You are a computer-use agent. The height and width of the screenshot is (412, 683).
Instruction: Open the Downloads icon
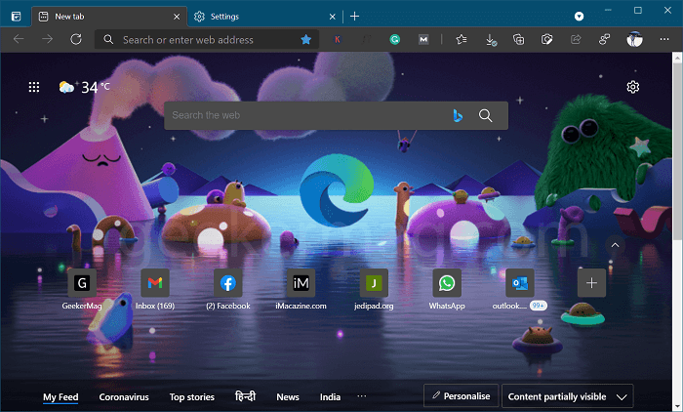(x=491, y=40)
